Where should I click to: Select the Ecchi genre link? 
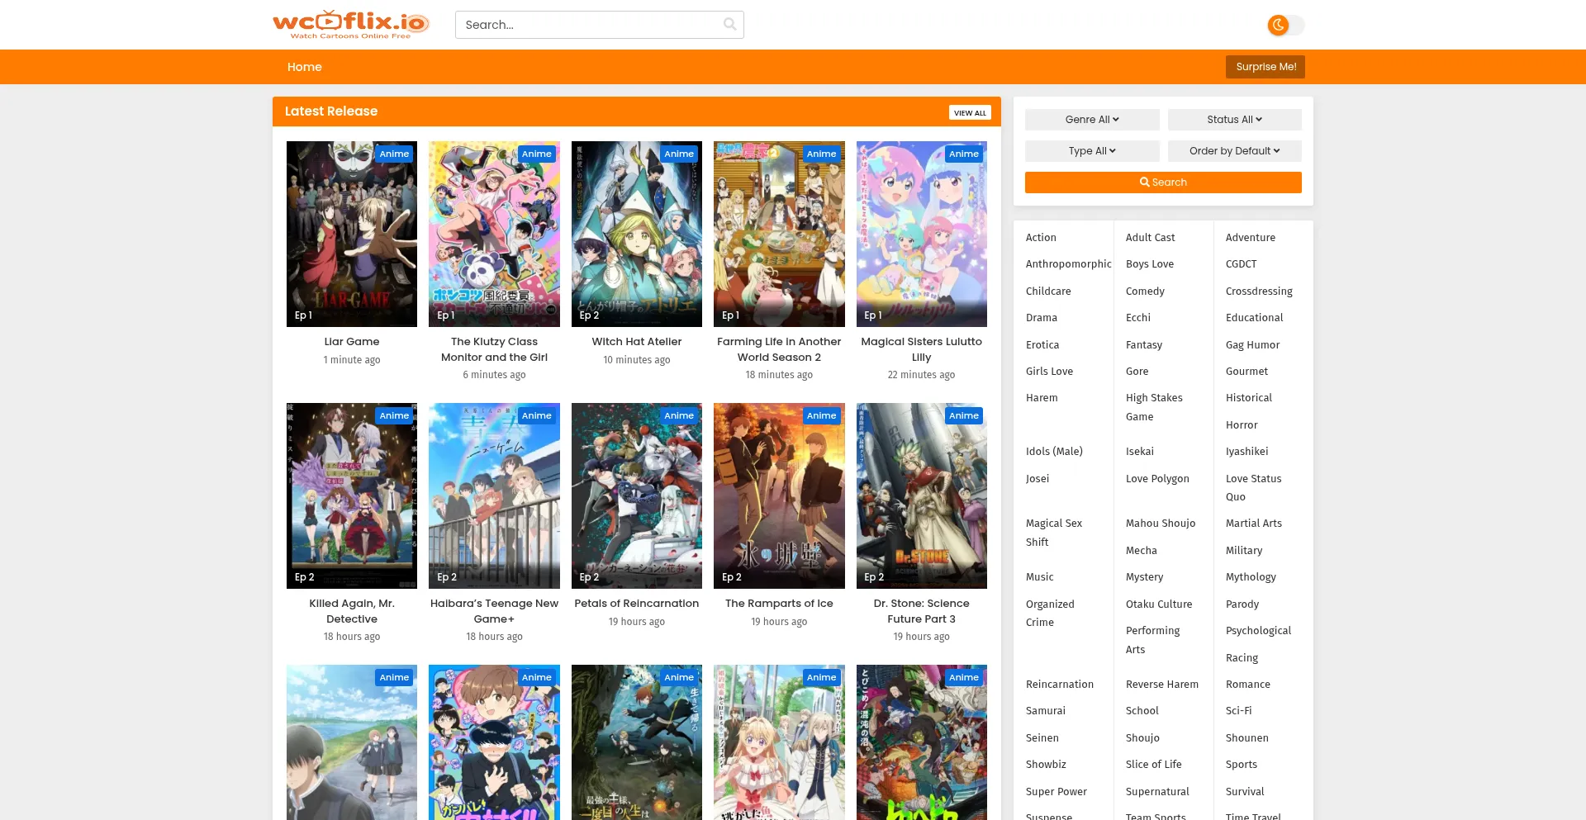tap(1137, 318)
